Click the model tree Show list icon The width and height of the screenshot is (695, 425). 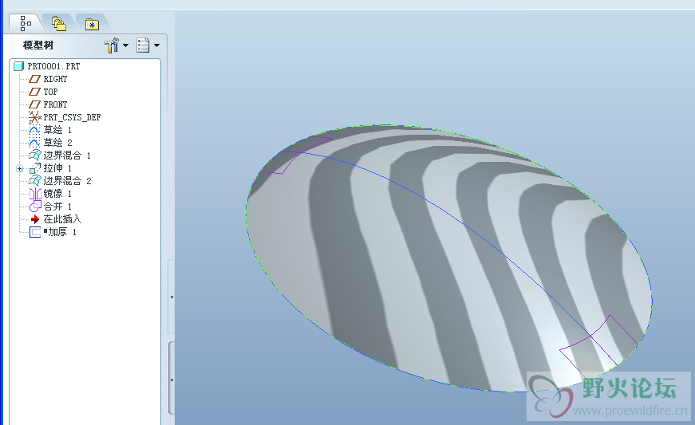[143, 45]
